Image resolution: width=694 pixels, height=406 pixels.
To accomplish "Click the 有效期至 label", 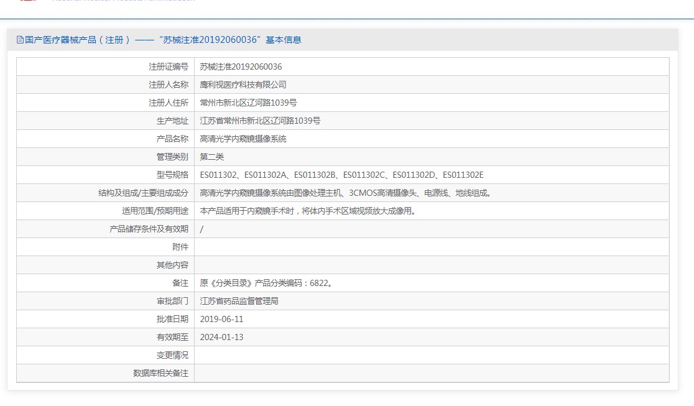I will (173, 338).
